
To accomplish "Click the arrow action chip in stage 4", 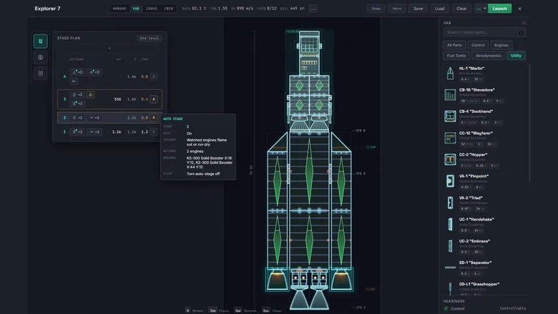I will point(74,81).
